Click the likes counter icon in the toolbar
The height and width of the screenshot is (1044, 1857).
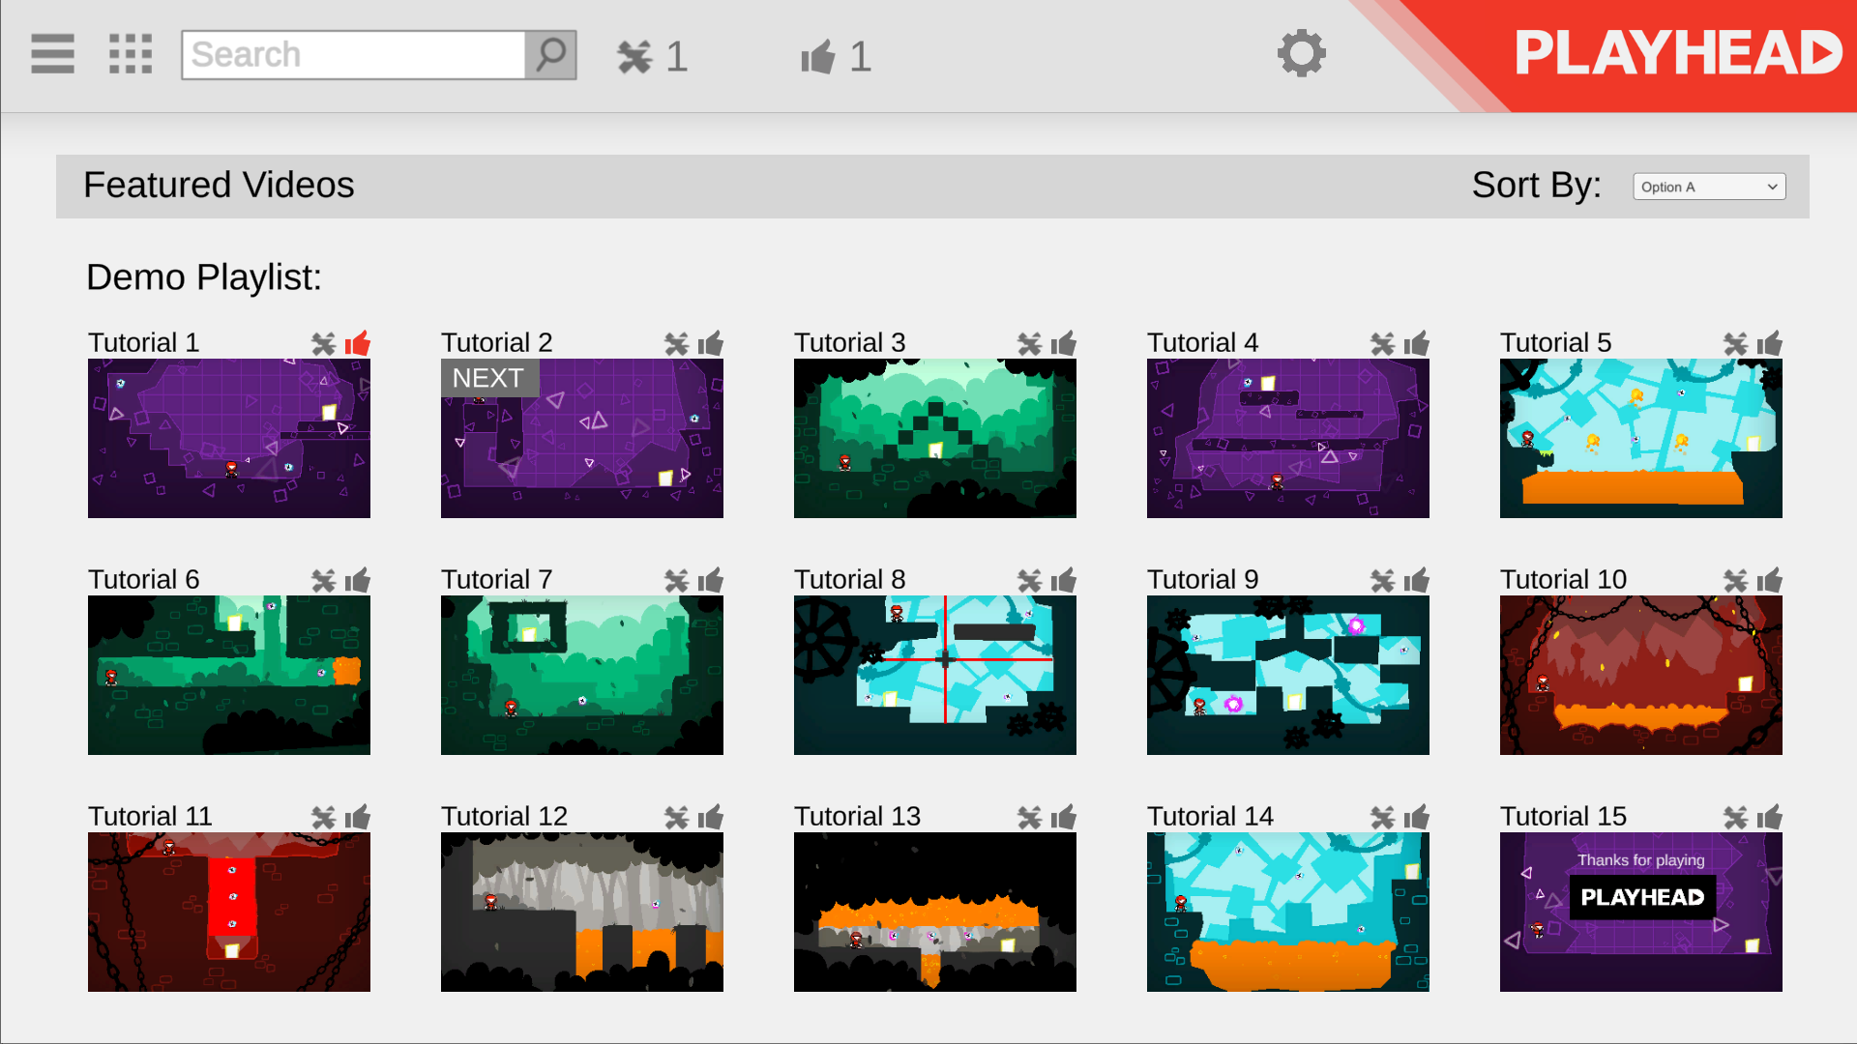click(x=817, y=56)
